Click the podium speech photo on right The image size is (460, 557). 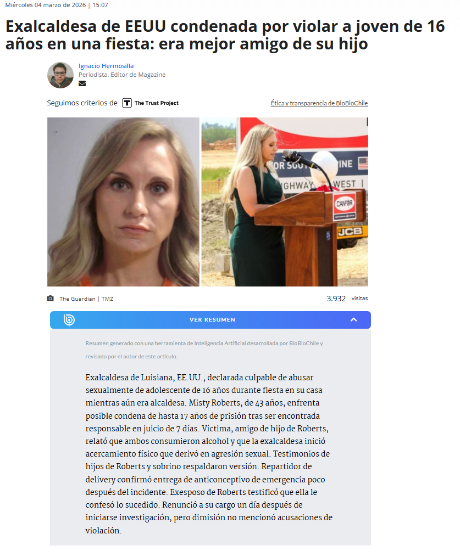285,202
